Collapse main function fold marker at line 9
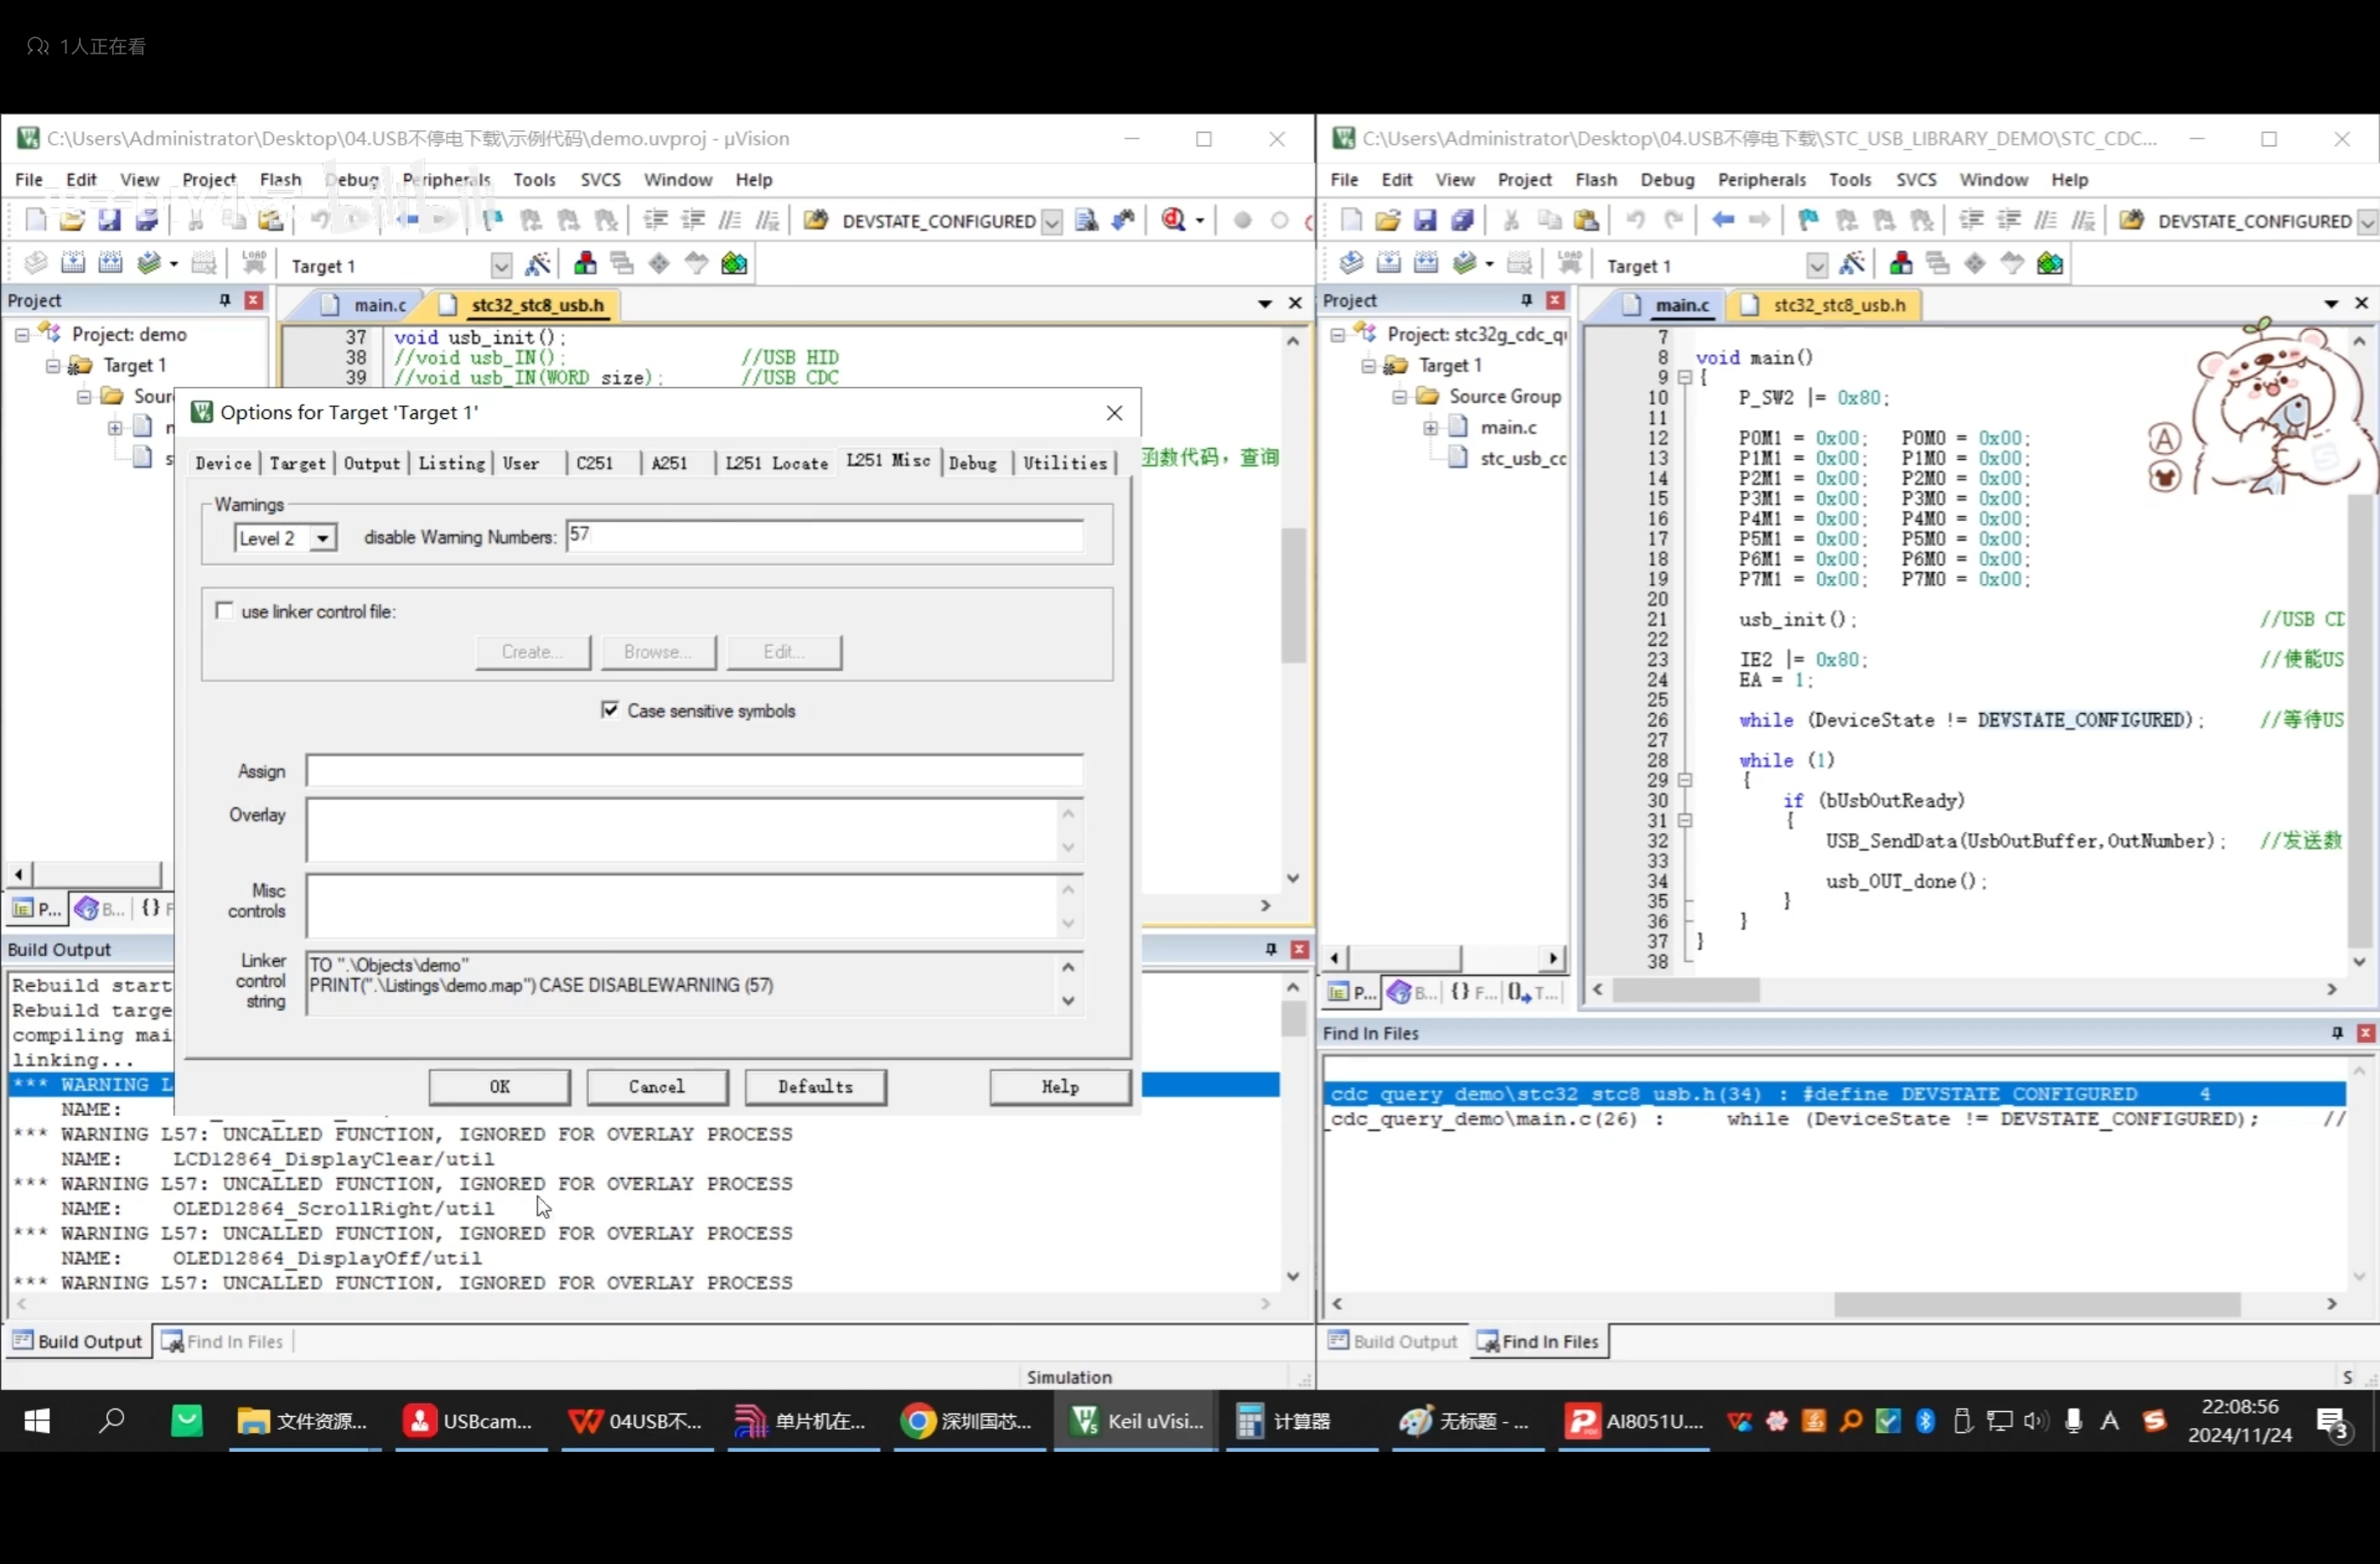This screenshot has width=2380, height=1564. click(x=1684, y=378)
